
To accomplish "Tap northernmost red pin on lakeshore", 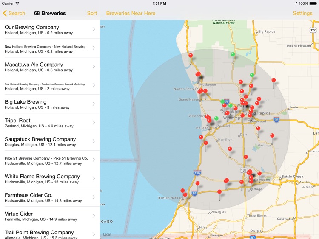I will click(x=191, y=56).
